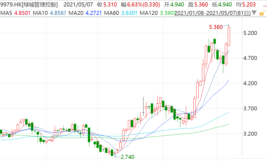Screen dimensions: 267x163
Task: Click the stock name 9979.HK[绿城管理控股]
Action: [29, 5]
